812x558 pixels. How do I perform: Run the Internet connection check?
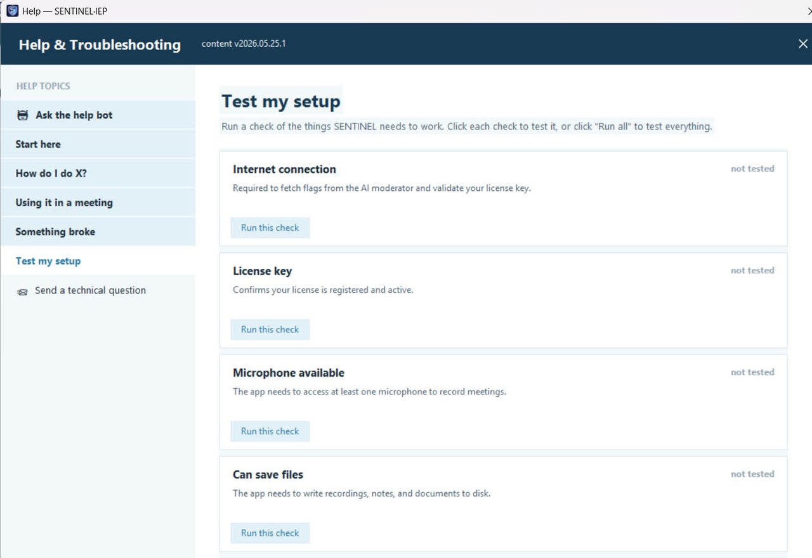point(270,228)
